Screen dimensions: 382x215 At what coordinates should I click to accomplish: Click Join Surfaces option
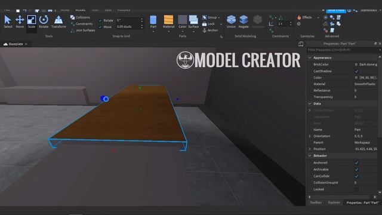[82, 30]
